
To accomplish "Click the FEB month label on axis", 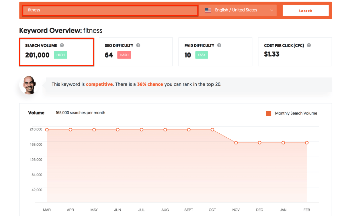I will click(x=307, y=210).
